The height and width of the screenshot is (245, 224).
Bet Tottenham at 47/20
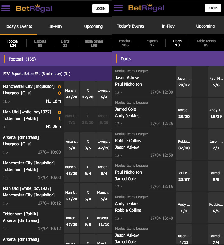coord(72,221)
